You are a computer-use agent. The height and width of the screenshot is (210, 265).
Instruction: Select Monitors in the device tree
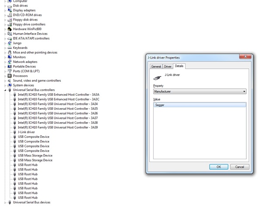point(19,57)
